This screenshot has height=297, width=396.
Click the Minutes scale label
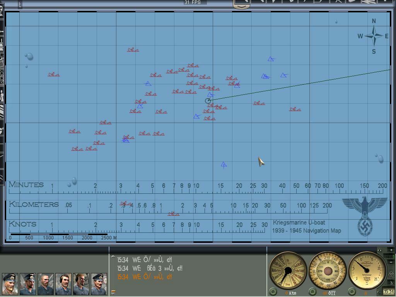click(x=26, y=184)
